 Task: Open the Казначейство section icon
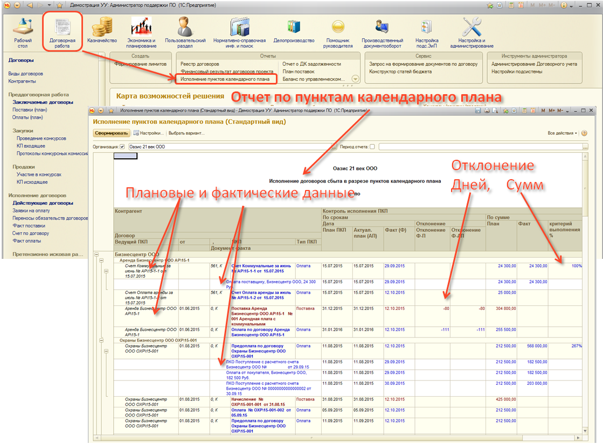[102, 32]
